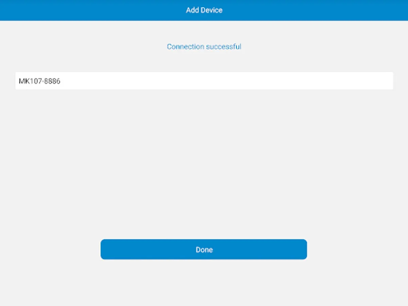Click the Connection successful status text
Image resolution: width=408 pixels, height=306 pixels.
pyautogui.click(x=204, y=47)
